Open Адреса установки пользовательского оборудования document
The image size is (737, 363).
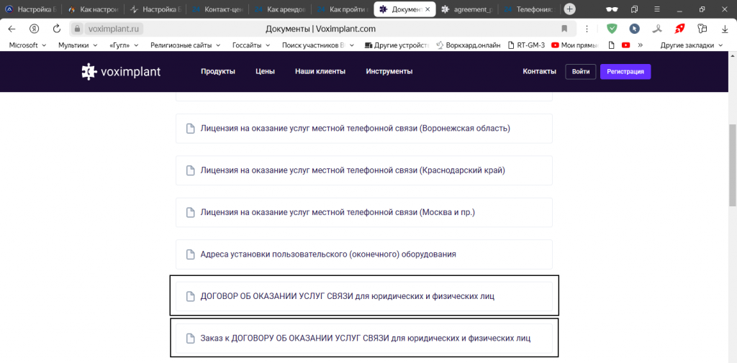pyautogui.click(x=363, y=254)
